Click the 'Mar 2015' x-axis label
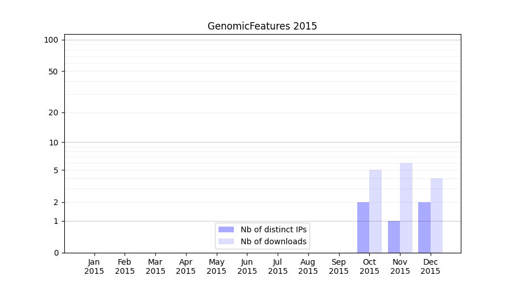This screenshot has height=284, width=512. point(155,266)
